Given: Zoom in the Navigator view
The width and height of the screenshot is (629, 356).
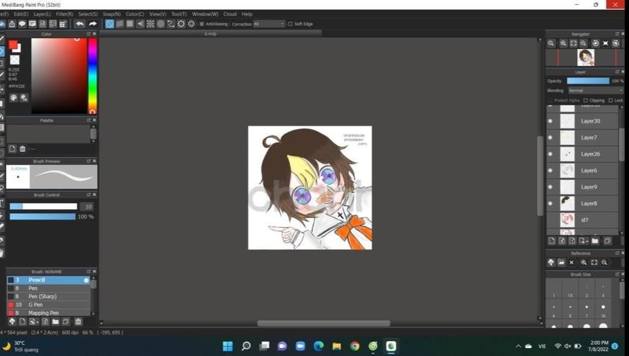Looking at the screenshot, I should pyautogui.click(x=563, y=44).
